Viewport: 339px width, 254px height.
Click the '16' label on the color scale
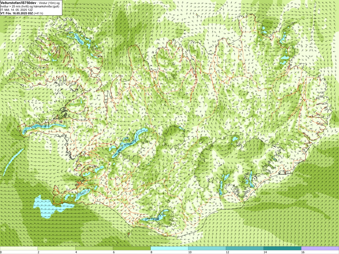[303, 252]
